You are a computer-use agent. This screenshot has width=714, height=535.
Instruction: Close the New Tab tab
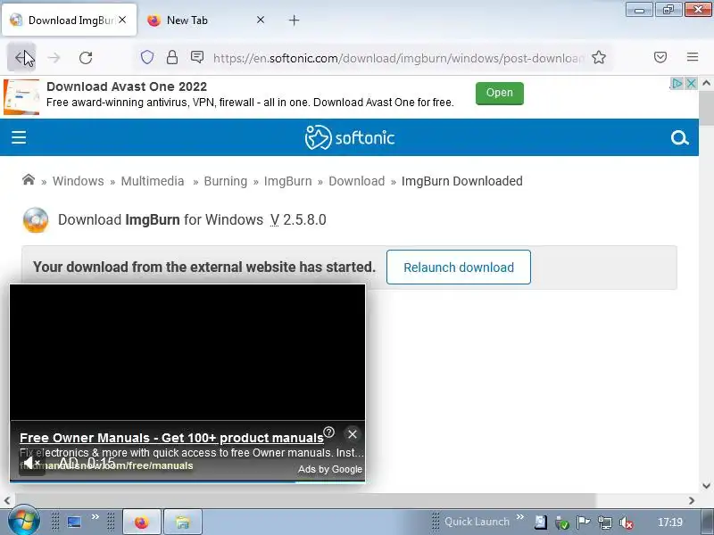click(261, 20)
